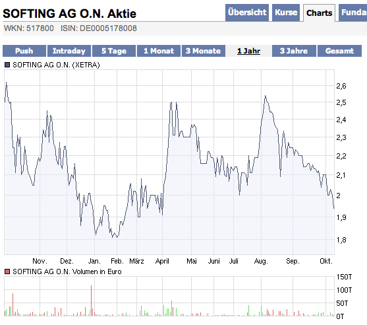Click the tallest red volume bar near Jan.
The height and width of the screenshot is (325, 367).
(92, 301)
